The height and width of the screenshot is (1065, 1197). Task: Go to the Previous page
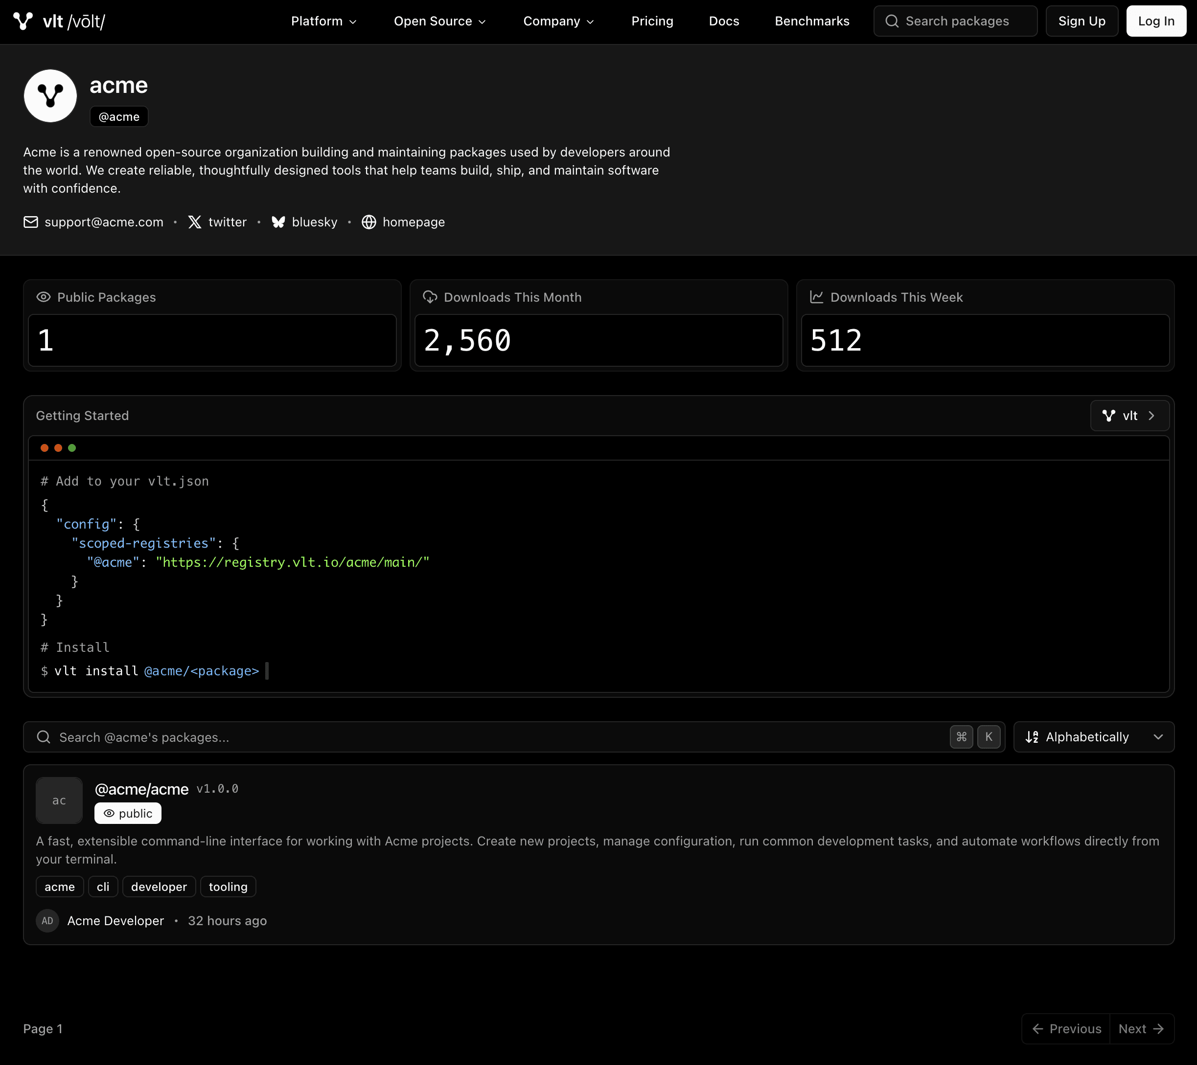(x=1066, y=1029)
